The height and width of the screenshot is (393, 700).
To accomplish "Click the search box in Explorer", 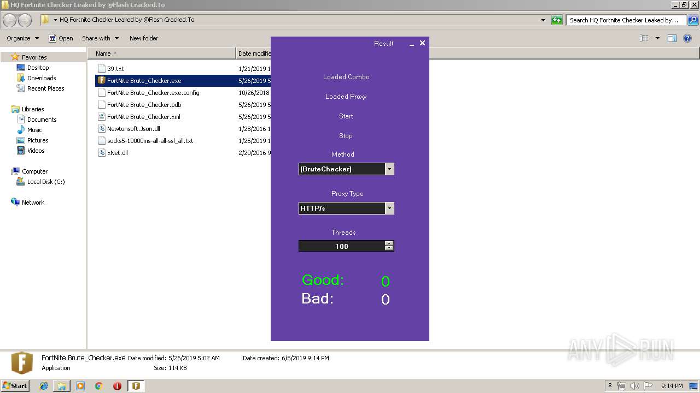I will pyautogui.click(x=626, y=20).
